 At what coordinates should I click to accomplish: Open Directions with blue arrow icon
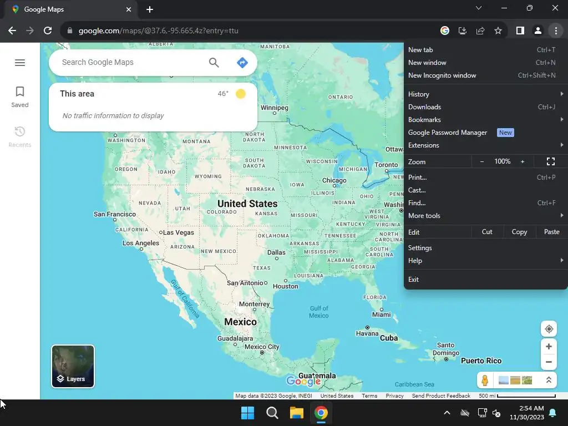242,63
